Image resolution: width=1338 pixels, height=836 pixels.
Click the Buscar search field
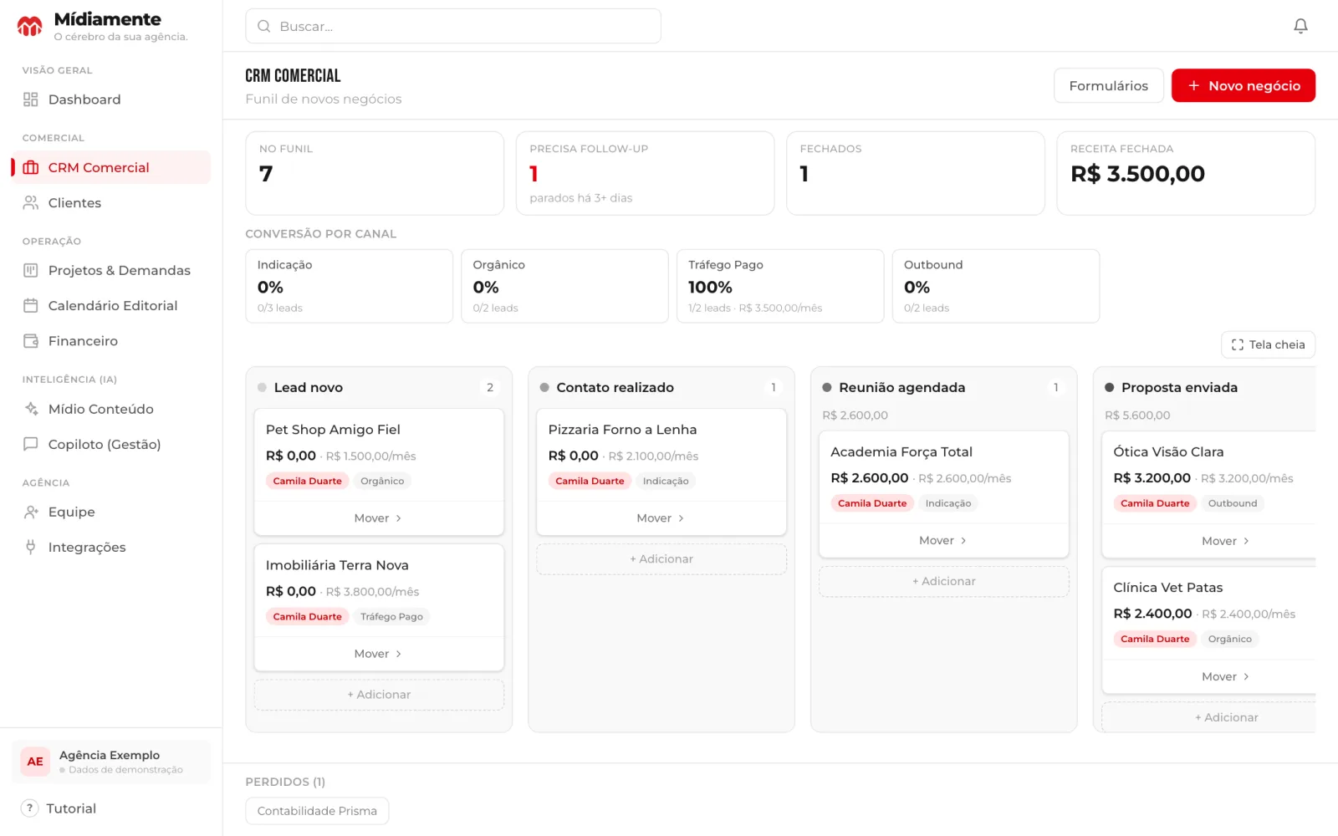(453, 26)
